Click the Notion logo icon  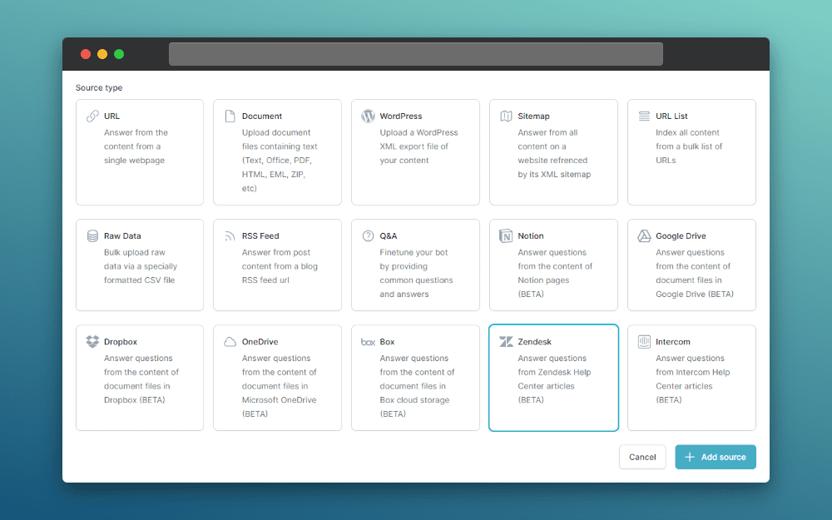[x=506, y=236]
